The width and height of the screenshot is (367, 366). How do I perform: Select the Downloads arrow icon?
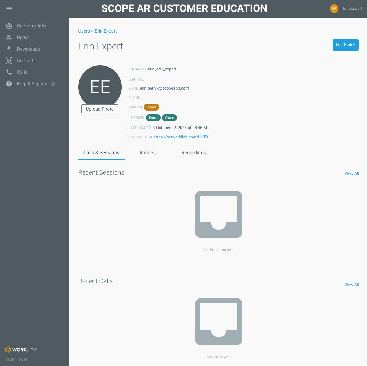click(9, 49)
